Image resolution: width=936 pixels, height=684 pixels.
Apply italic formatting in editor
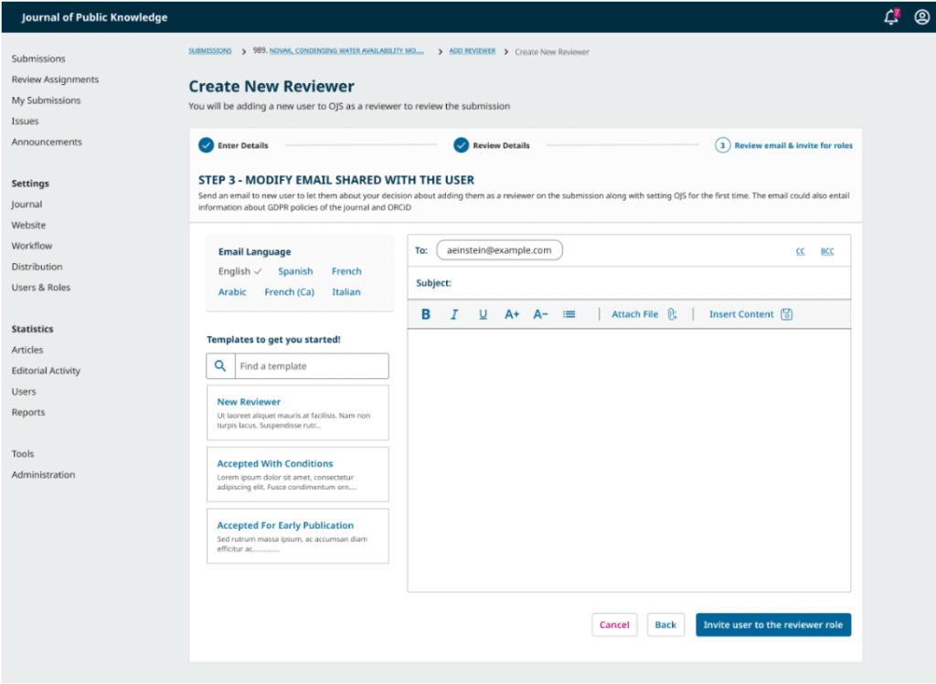(453, 314)
